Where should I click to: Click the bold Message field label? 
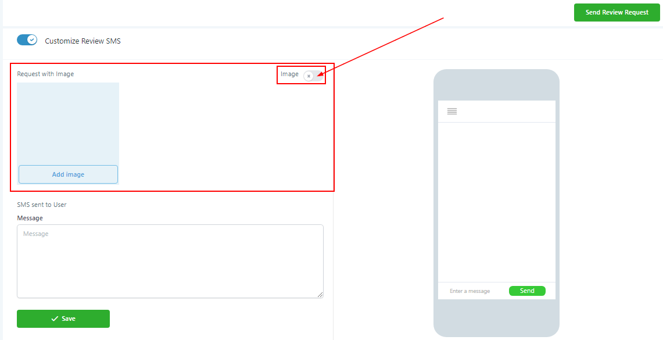tap(30, 218)
